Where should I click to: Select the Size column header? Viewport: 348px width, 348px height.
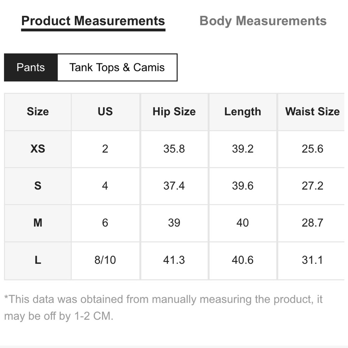pyautogui.click(x=38, y=112)
